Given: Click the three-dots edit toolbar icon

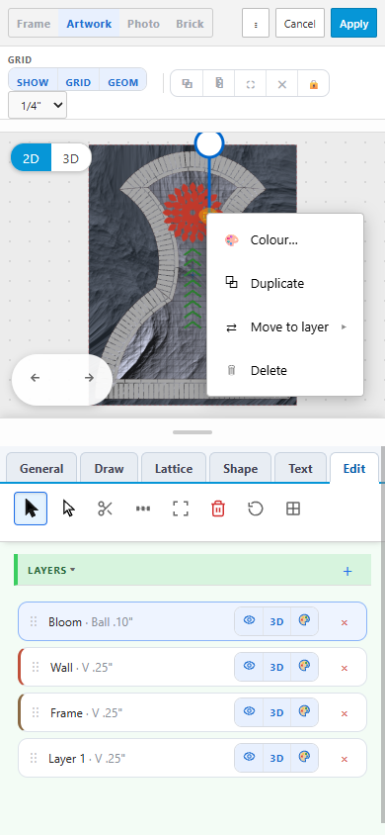Looking at the screenshot, I should pyautogui.click(x=143, y=509).
